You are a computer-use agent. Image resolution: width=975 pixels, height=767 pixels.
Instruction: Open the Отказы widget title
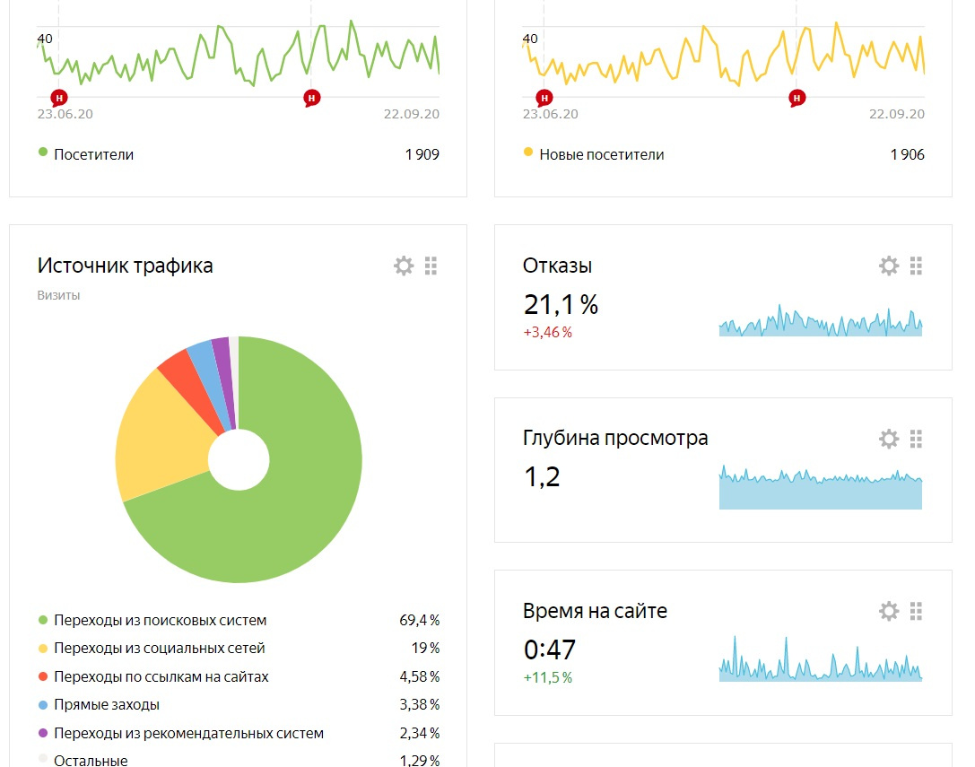point(557,266)
